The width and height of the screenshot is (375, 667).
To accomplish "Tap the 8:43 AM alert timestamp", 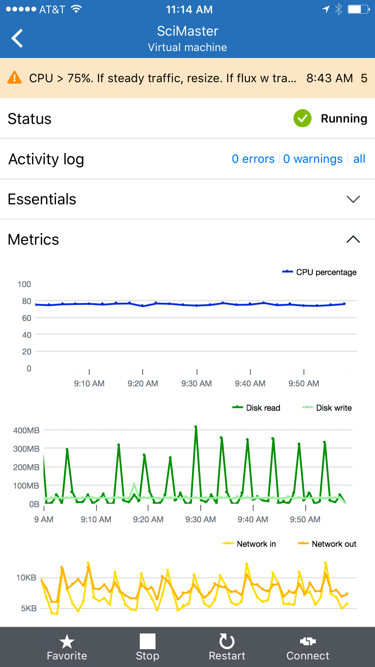I will [330, 78].
